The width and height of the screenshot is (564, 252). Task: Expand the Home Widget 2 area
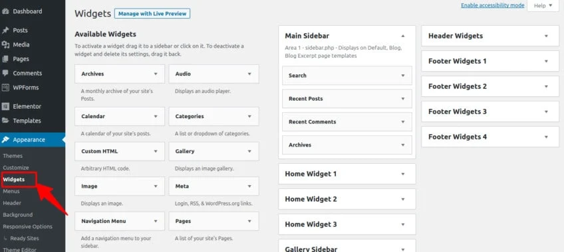pos(347,199)
